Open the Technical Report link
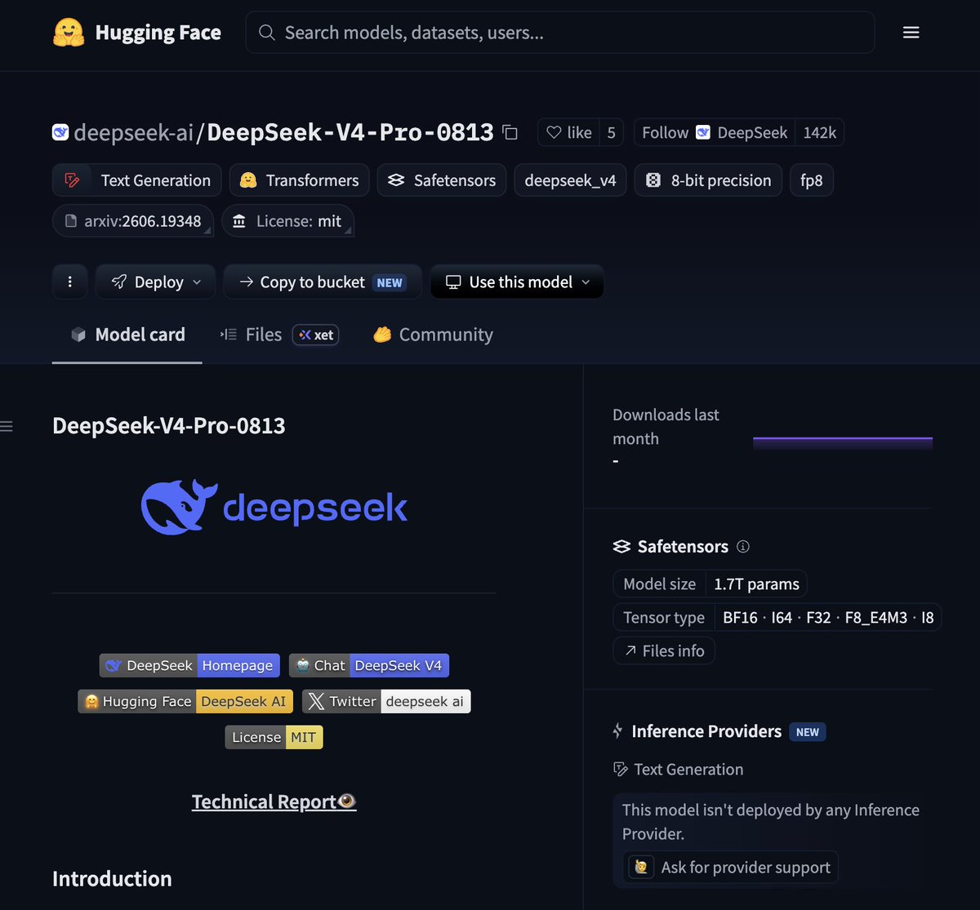The height and width of the screenshot is (910, 980). (x=274, y=801)
